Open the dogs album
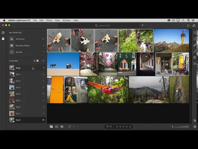 coord(27,68)
